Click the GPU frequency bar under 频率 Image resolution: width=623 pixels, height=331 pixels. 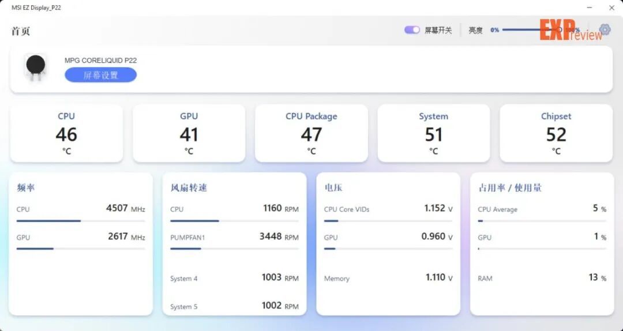coord(81,249)
